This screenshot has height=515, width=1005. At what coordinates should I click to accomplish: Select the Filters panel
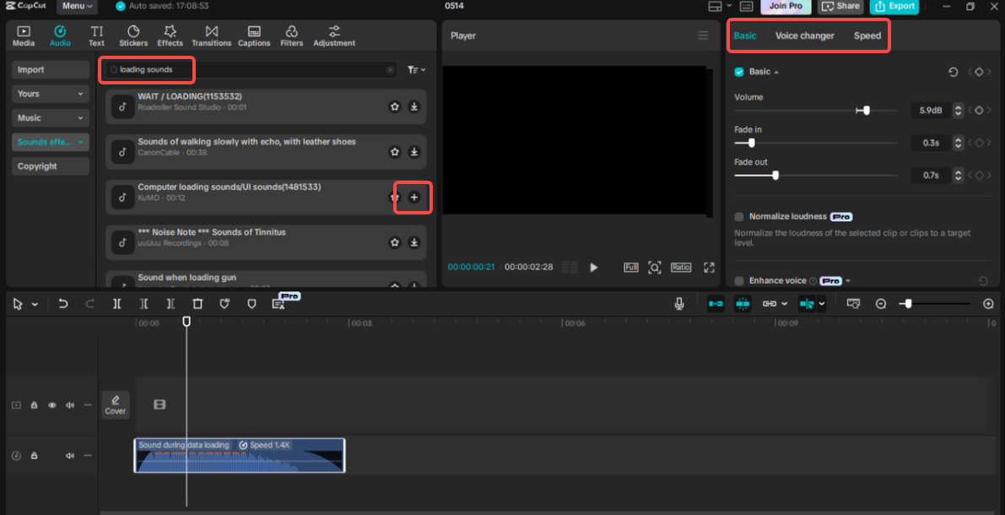coord(291,35)
